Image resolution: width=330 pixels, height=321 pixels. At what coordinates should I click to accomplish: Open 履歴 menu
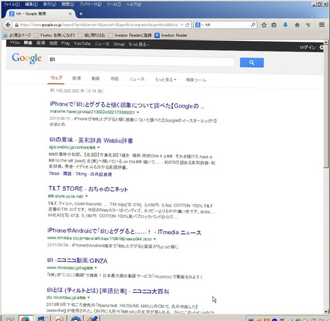coord(68,4)
